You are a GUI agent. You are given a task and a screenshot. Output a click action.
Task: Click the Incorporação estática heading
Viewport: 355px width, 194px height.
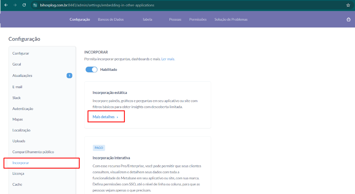coord(109,92)
